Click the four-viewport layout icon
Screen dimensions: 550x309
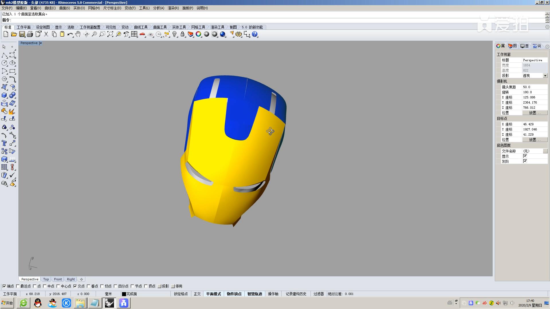pyautogui.click(x=134, y=34)
